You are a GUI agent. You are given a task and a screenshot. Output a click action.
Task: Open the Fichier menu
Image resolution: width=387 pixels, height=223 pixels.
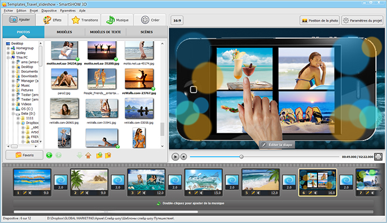click(8, 11)
